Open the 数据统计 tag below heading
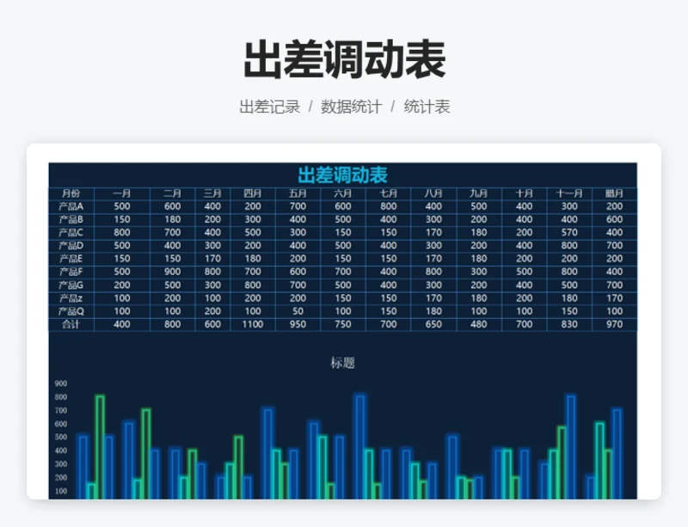Screen dimensions: 688x527 coord(351,107)
